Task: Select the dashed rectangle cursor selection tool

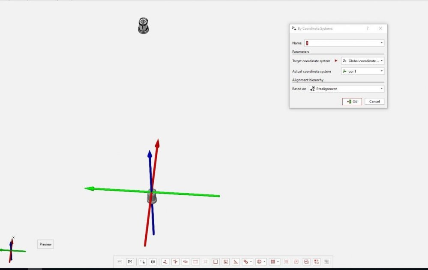Action: click(143, 261)
